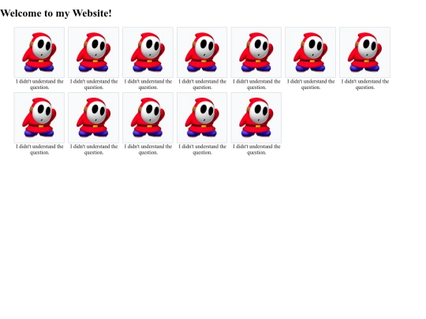Select caption under sixth top-row Shy Guy image
This screenshot has height=319, width=426.
click(x=311, y=84)
